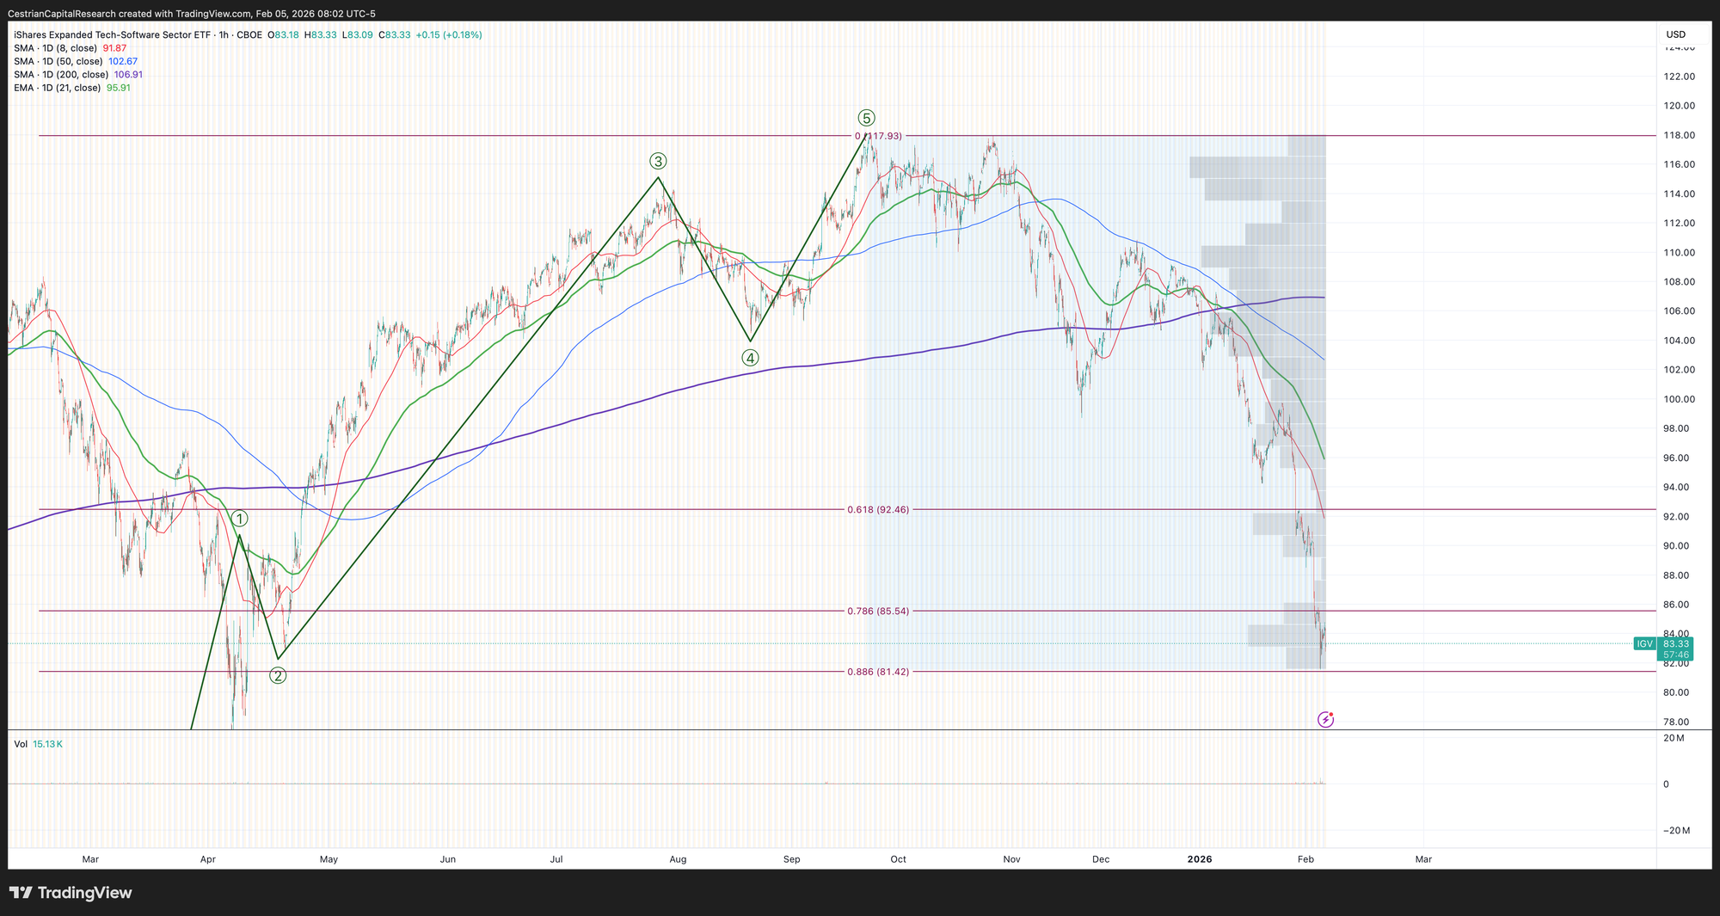Click the 118.00 price axis label
Image resolution: width=1720 pixels, height=916 pixels.
tap(1680, 136)
